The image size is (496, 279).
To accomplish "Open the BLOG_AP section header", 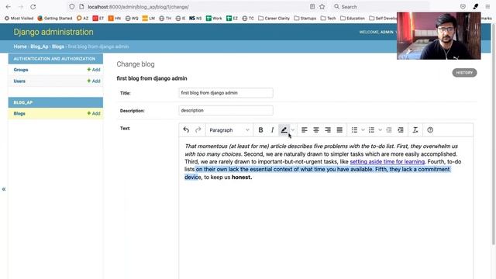I will tap(23, 102).
